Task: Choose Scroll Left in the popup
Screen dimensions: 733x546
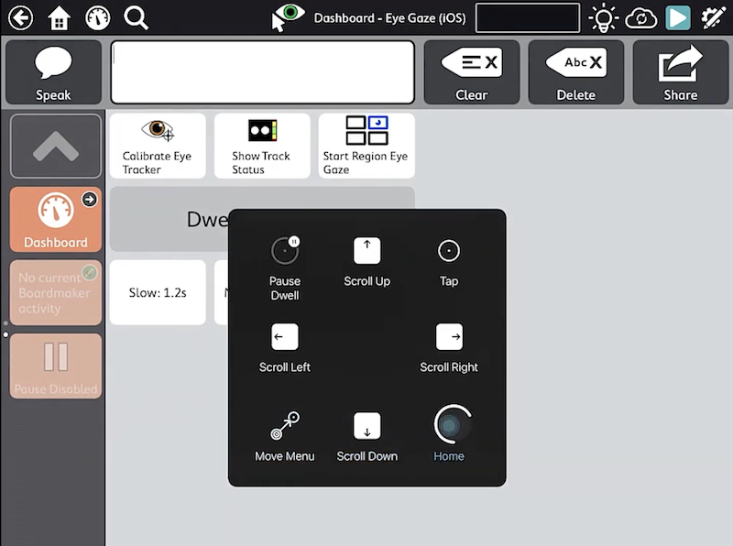Action: pos(285,348)
